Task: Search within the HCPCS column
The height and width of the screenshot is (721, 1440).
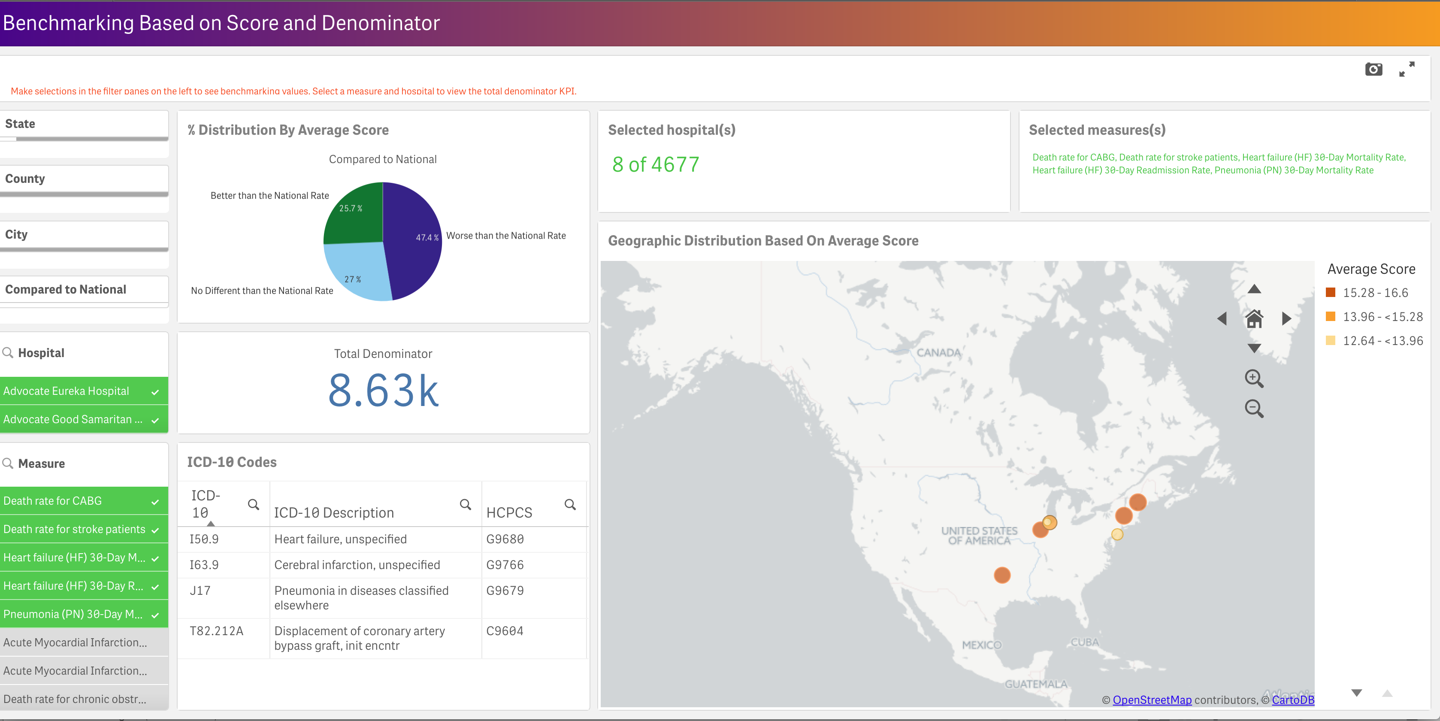Action: pyautogui.click(x=570, y=504)
